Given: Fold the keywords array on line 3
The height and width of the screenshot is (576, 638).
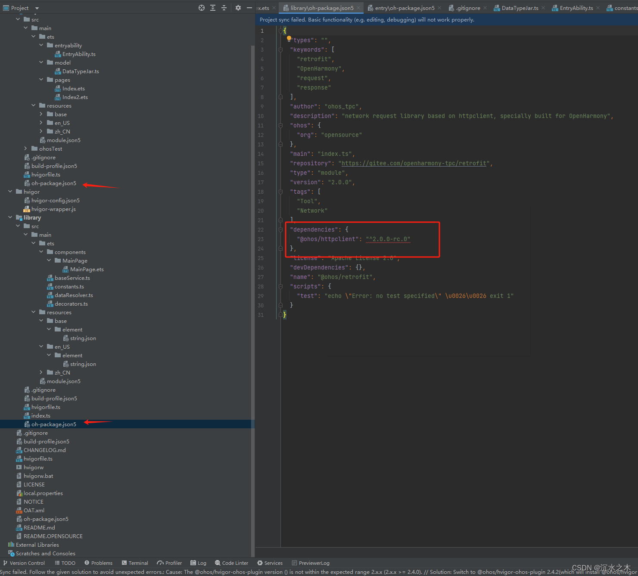Looking at the screenshot, I should [280, 50].
